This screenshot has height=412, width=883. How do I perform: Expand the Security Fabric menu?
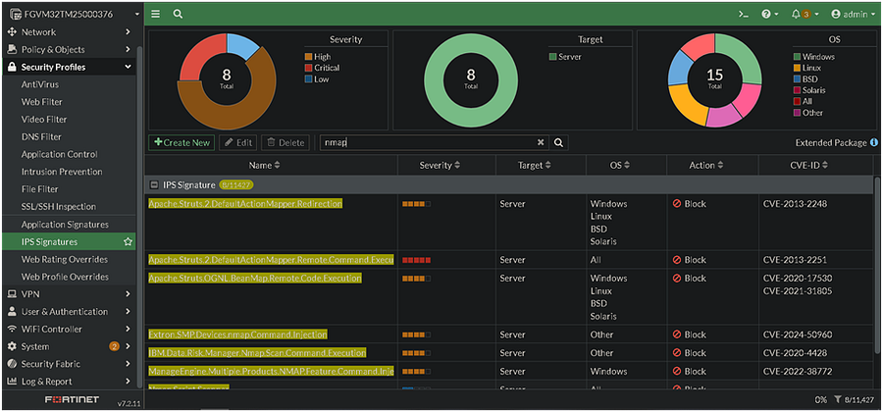point(70,364)
